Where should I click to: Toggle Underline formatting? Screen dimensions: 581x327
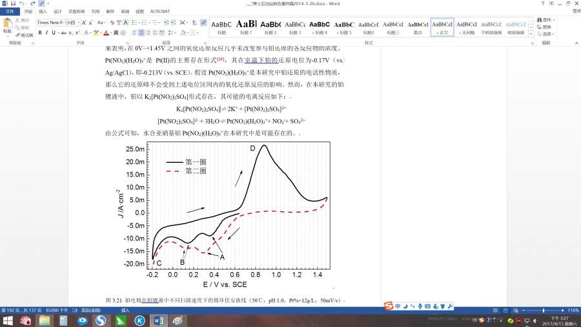(x=54, y=33)
